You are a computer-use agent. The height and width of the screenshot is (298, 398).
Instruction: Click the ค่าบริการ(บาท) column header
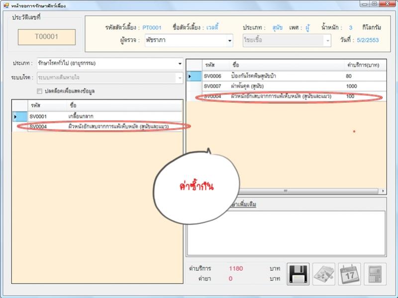coord(365,65)
